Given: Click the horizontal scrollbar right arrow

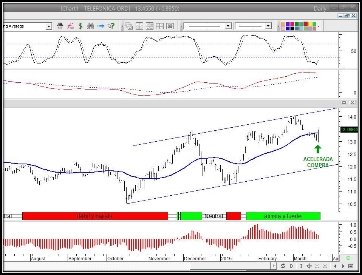Looking at the screenshot, I should [274, 266].
